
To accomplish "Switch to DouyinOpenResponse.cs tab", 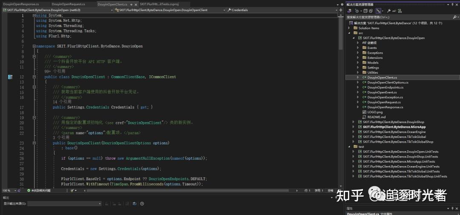I will (21, 4).
